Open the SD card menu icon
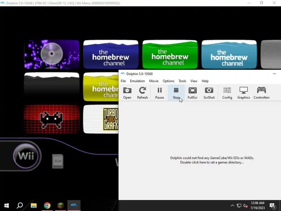Screen dimensions: 281x211 coord(58,161)
